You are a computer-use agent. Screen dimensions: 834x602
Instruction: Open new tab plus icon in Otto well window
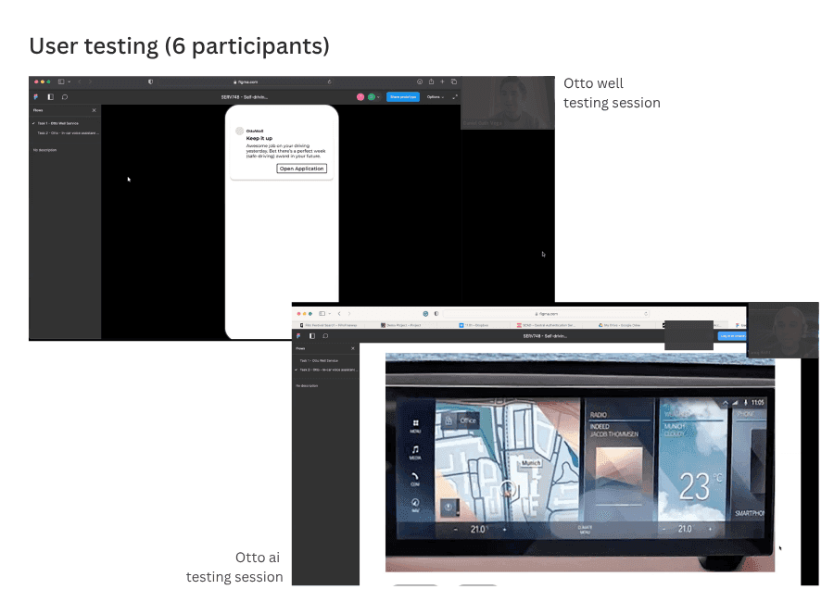click(442, 82)
